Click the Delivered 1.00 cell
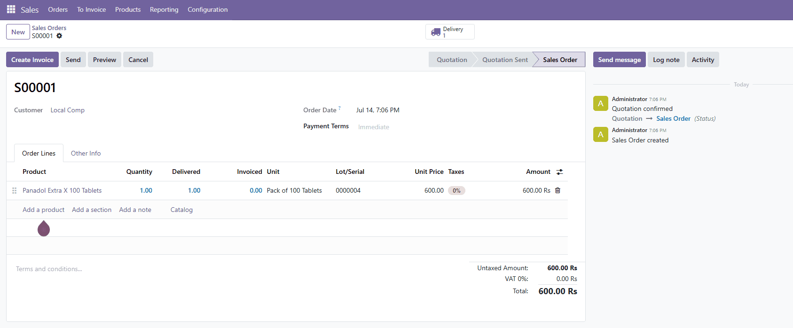The width and height of the screenshot is (793, 328). 194,190
